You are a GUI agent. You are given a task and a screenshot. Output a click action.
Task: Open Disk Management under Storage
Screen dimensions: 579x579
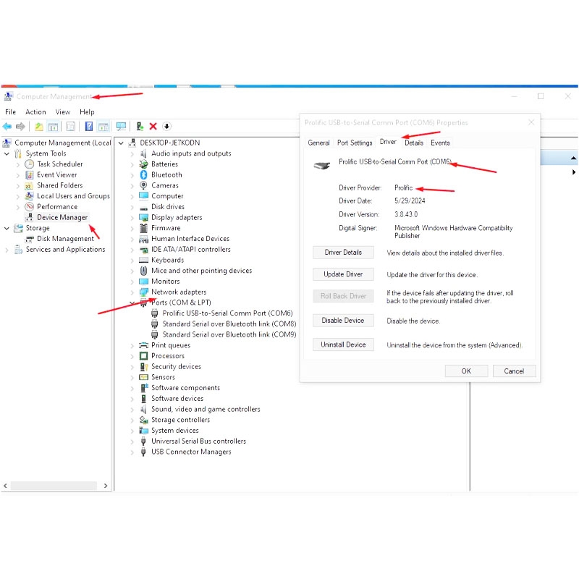point(65,239)
